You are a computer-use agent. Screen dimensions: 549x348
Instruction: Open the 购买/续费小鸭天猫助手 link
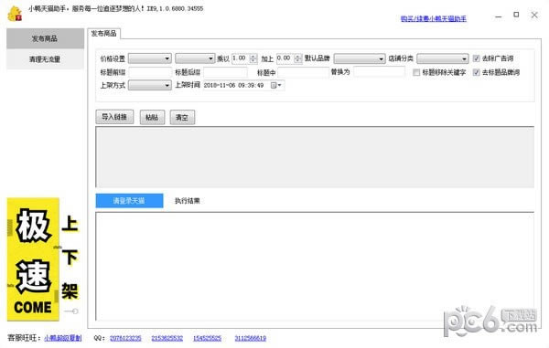tap(434, 19)
